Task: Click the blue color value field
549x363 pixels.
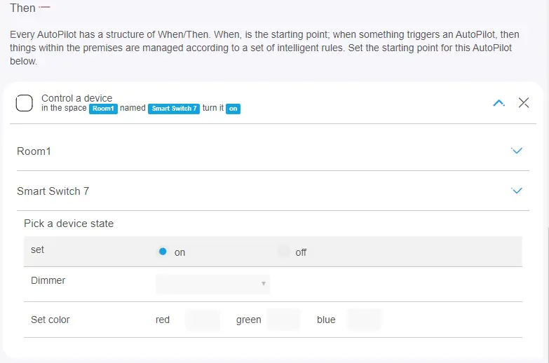Action: (364, 320)
